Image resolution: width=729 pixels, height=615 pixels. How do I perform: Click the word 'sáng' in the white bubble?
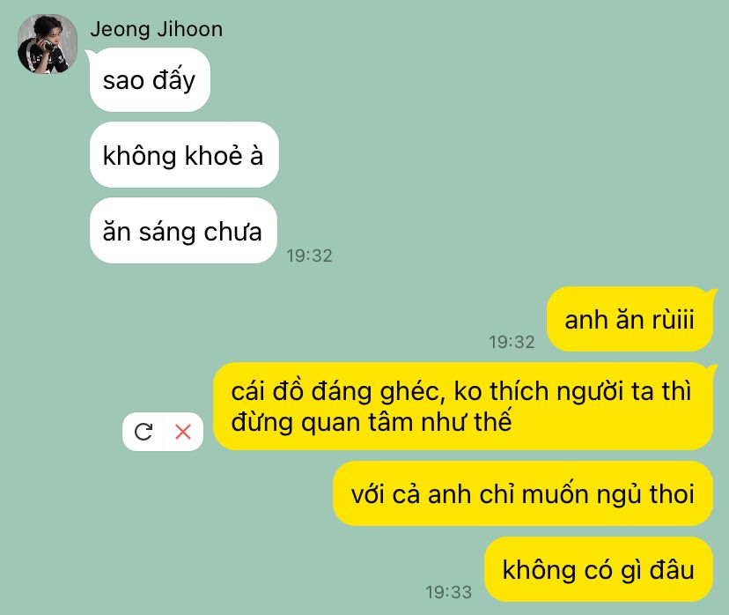(167, 233)
